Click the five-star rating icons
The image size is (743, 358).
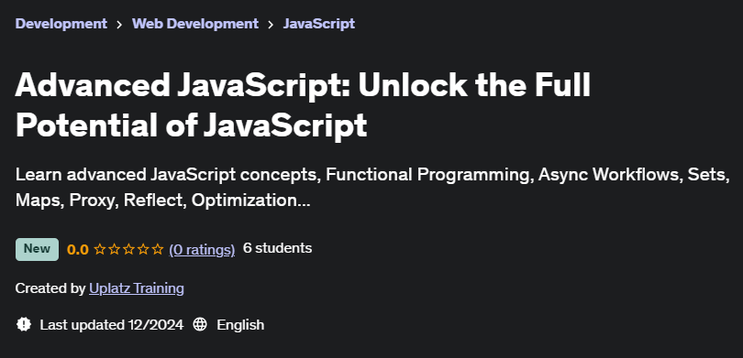click(x=129, y=249)
